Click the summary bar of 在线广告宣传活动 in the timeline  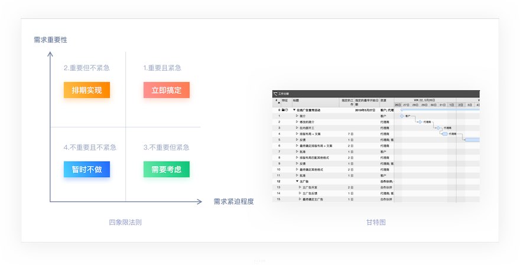pos(440,110)
